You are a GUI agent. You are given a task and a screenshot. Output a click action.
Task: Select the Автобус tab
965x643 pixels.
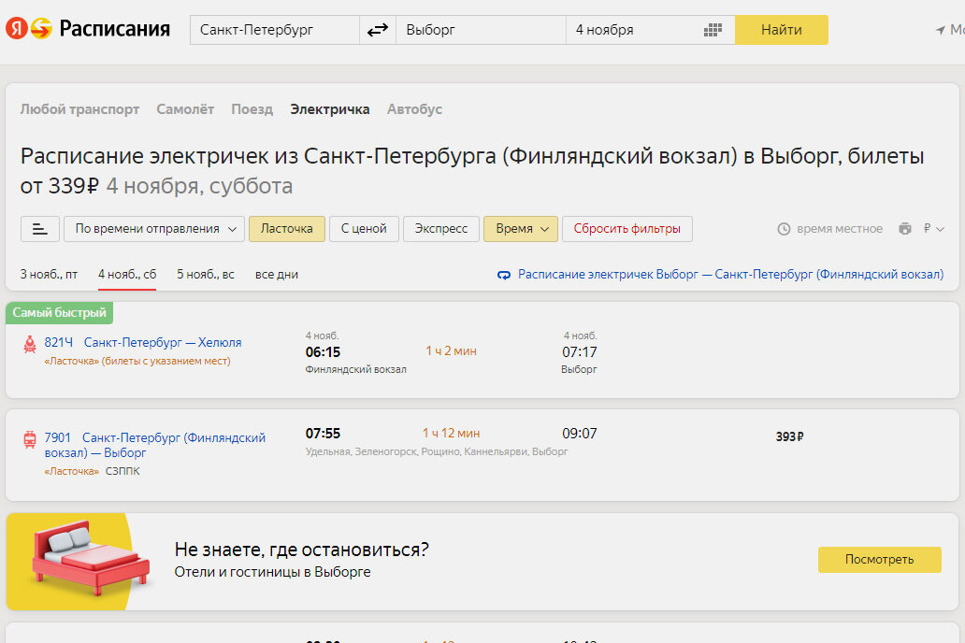tap(415, 109)
